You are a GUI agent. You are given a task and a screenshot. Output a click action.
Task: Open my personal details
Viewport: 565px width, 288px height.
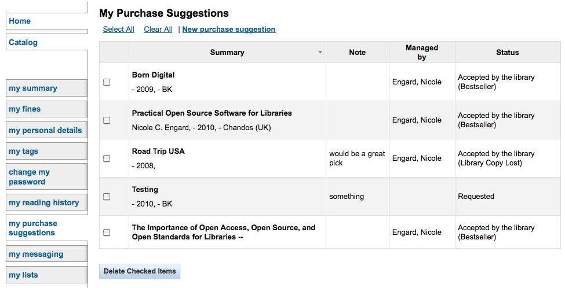[47, 130]
